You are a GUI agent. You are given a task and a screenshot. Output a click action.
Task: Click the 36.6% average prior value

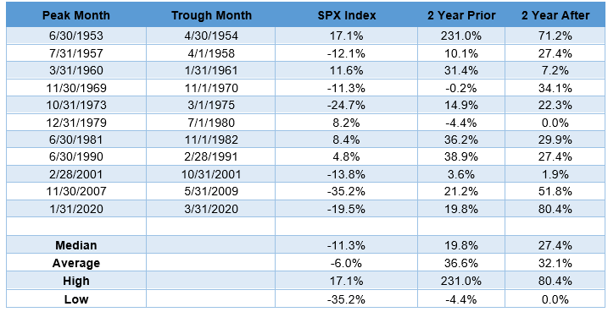(x=461, y=263)
